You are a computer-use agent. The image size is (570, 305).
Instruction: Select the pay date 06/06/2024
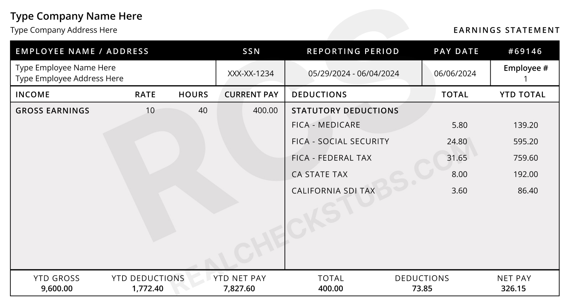[x=455, y=74]
